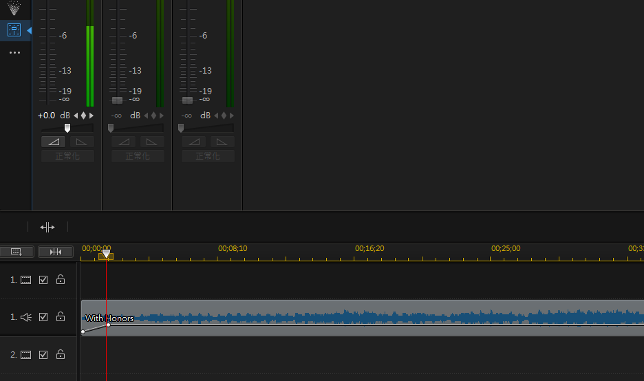Click next keyframe arrow on second channel
The image size is (644, 381).
coord(162,116)
